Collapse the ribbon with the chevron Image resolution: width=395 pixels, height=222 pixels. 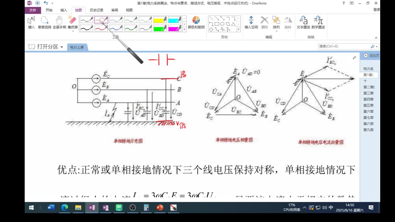click(x=376, y=38)
